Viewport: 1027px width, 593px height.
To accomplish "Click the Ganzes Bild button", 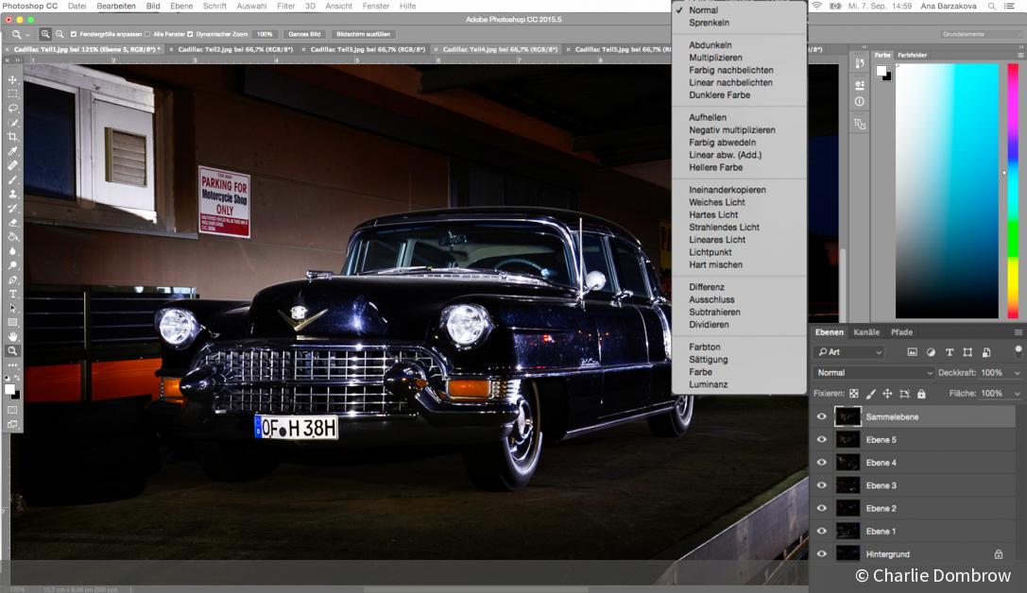I will [303, 34].
